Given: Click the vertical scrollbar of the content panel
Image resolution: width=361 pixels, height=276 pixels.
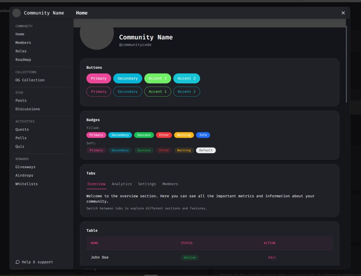Looking at the screenshot, I should [x=346, y=64].
